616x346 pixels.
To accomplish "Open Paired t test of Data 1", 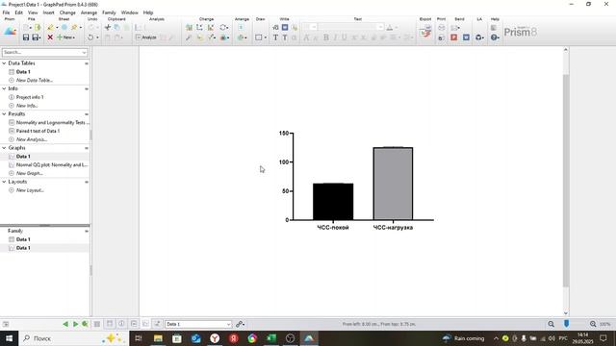I will click(38, 131).
